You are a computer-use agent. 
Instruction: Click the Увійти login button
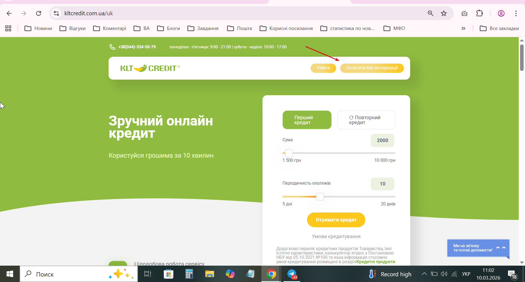click(323, 68)
